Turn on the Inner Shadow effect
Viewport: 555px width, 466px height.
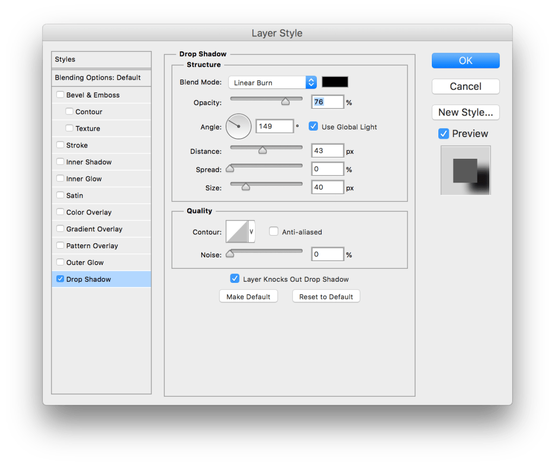[60, 161]
